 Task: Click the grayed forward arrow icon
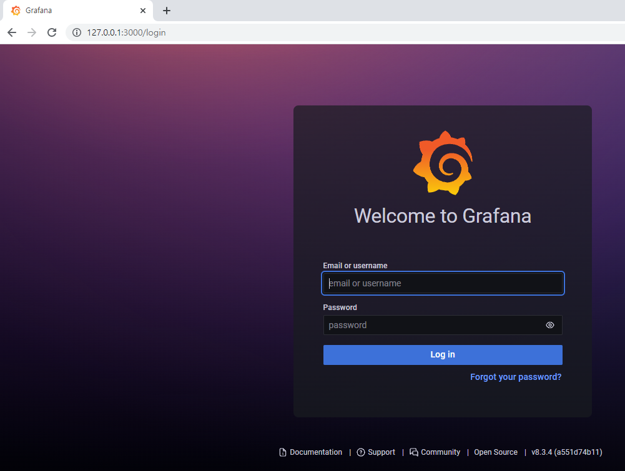click(32, 32)
